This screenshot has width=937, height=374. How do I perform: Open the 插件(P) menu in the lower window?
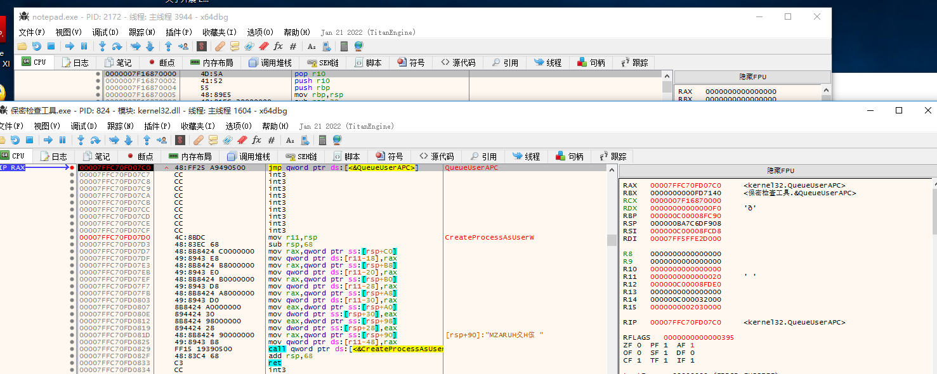point(157,126)
